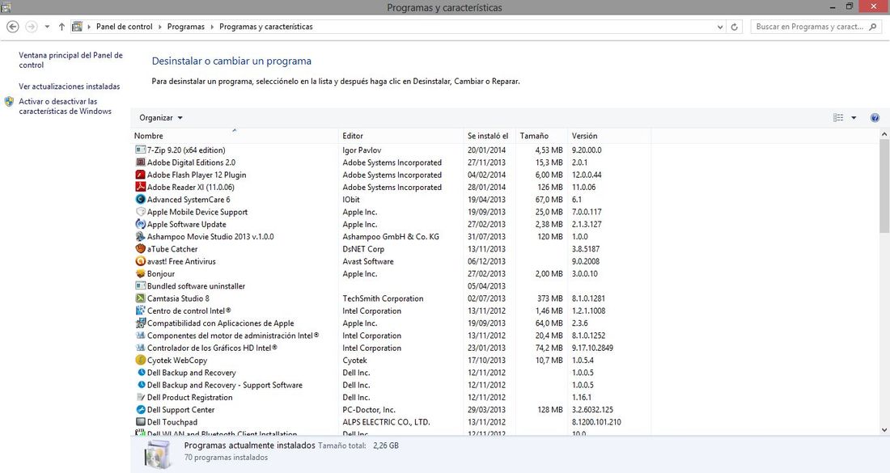Open Activar o desactivar las características de Windows
Viewport: 890px width, 473px height.
point(65,106)
